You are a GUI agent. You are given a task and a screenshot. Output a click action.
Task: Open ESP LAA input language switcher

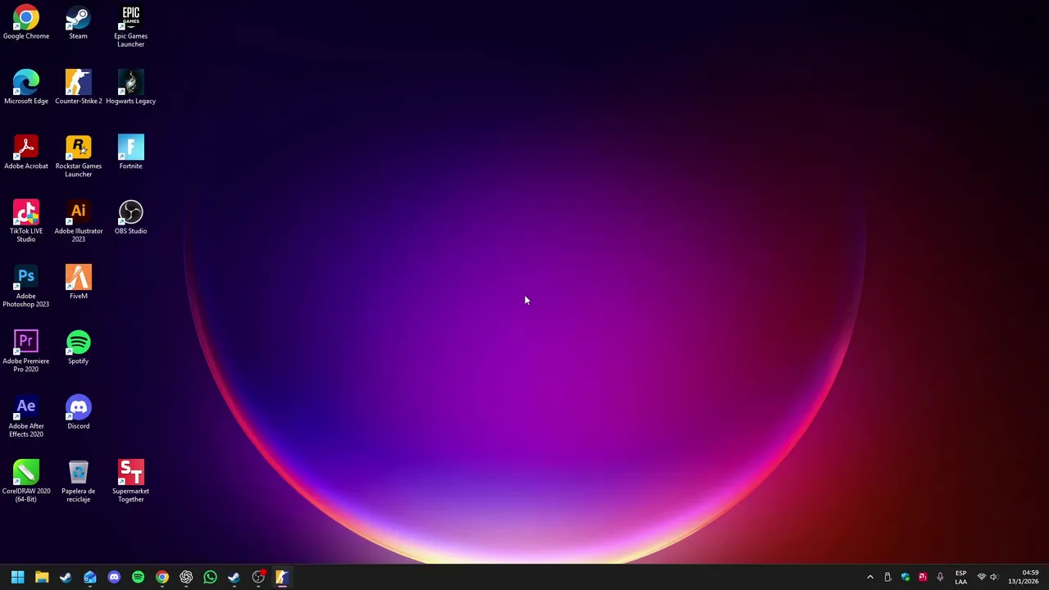[x=960, y=577]
